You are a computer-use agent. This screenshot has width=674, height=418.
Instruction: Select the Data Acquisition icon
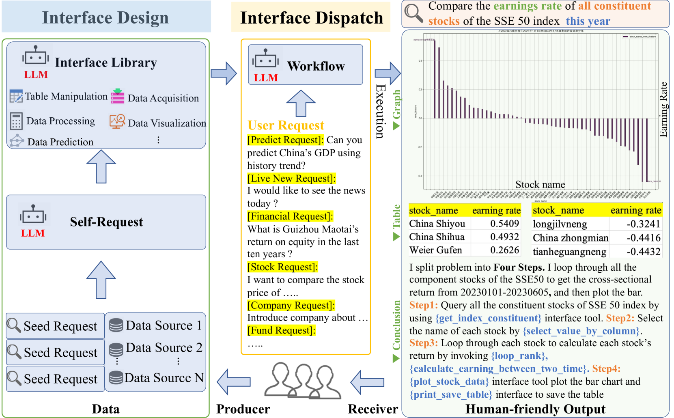click(x=118, y=96)
